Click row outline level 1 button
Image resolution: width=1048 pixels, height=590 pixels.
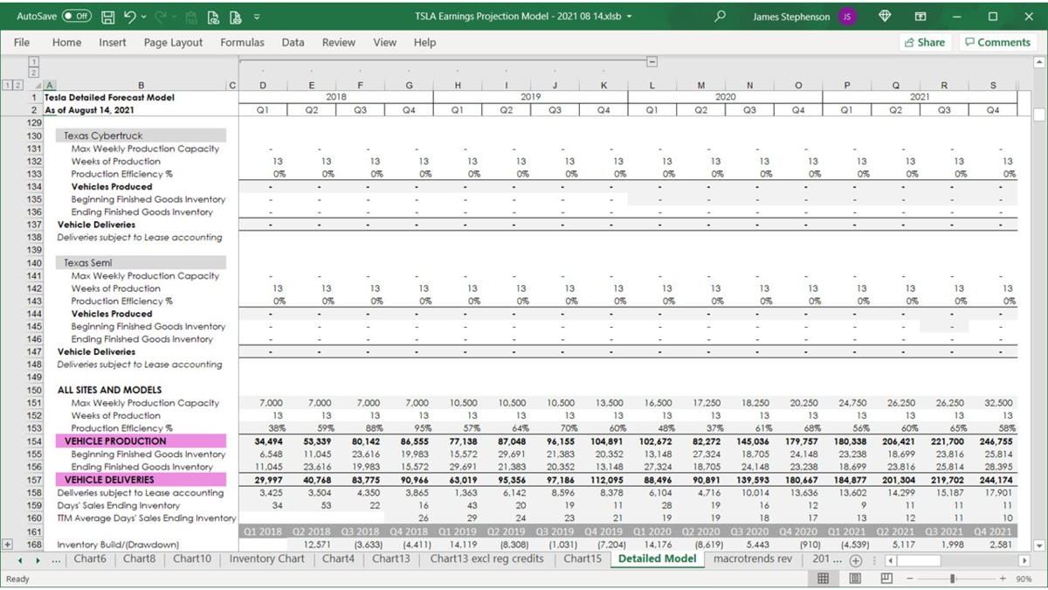8,85
